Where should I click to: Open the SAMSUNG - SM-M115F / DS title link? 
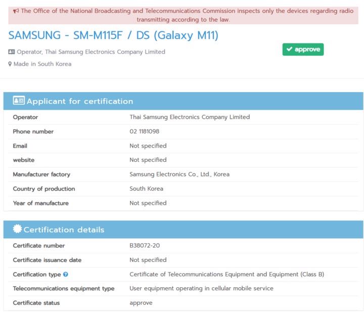click(x=113, y=35)
